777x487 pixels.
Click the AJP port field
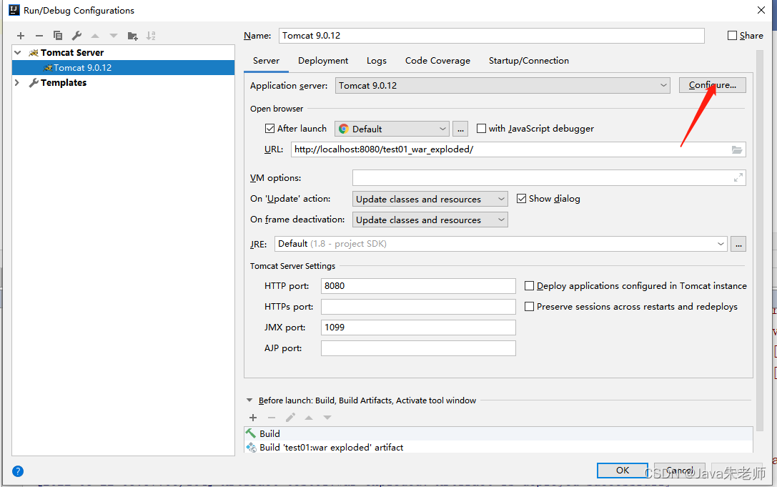tap(418, 348)
